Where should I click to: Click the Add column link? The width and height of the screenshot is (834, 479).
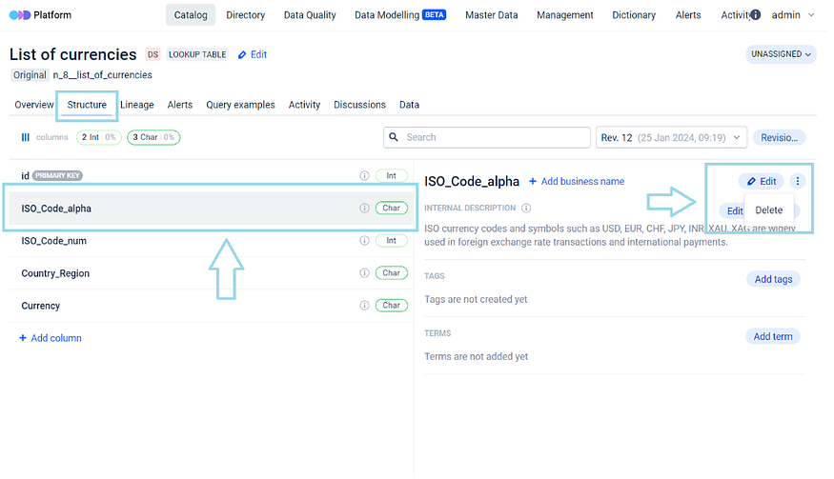point(51,338)
